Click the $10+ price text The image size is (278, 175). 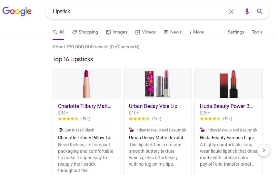134,113
